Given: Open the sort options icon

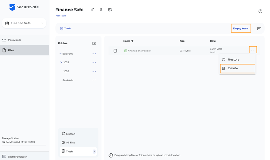Looking at the screenshot, I should pos(259,29).
